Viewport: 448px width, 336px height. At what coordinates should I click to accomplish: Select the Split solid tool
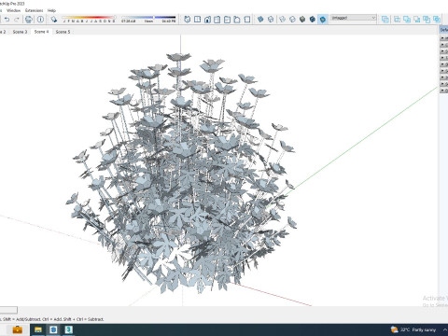437,20
